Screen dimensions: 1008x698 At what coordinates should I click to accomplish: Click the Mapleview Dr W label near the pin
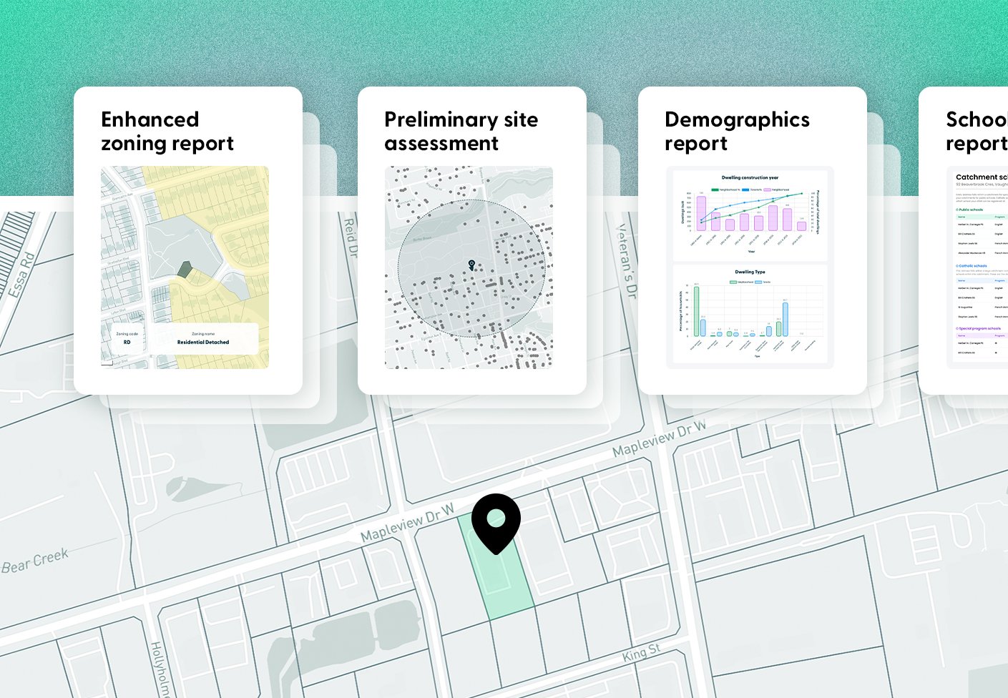[407, 523]
